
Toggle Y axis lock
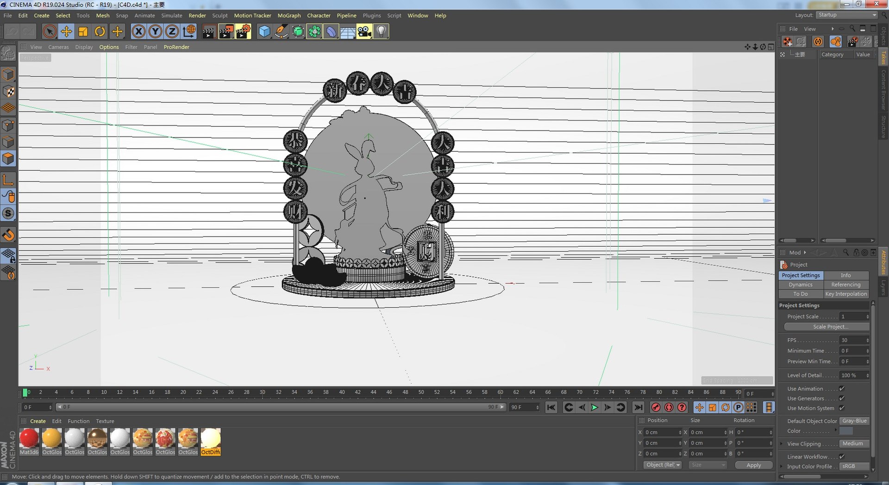point(155,31)
